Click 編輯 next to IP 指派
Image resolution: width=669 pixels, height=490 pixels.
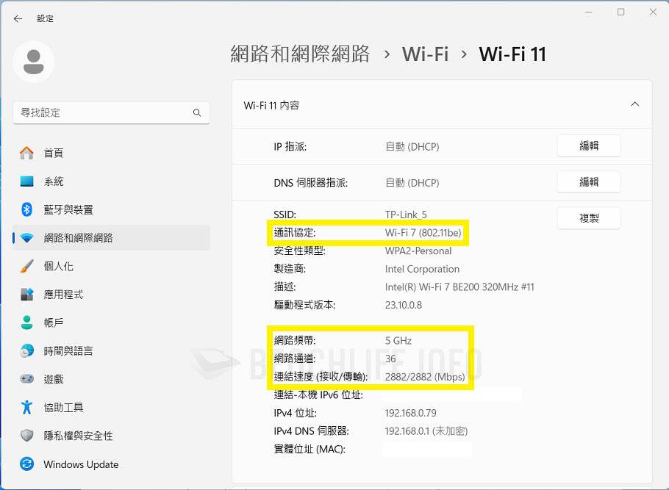(x=588, y=146)
